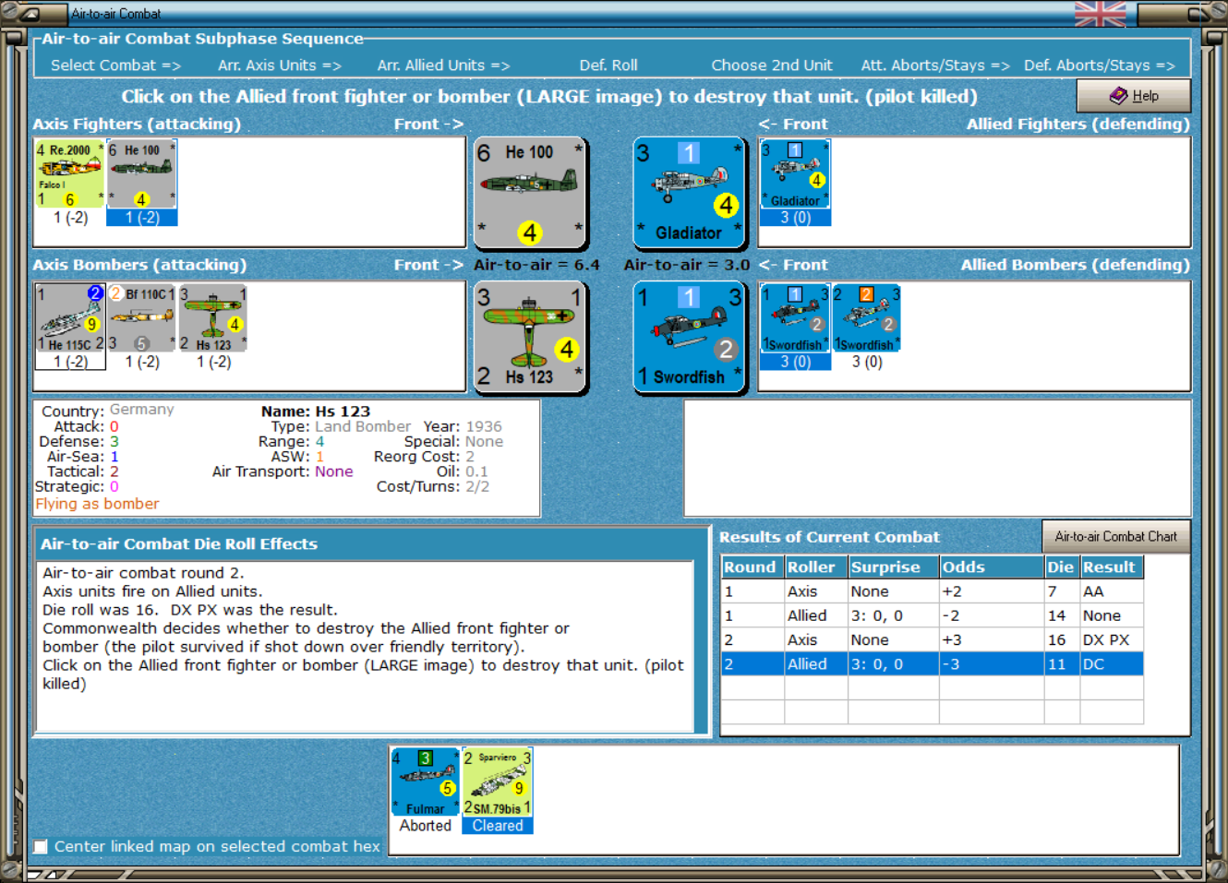Click the Aborted label under the Fulmar

pos(426,826)
